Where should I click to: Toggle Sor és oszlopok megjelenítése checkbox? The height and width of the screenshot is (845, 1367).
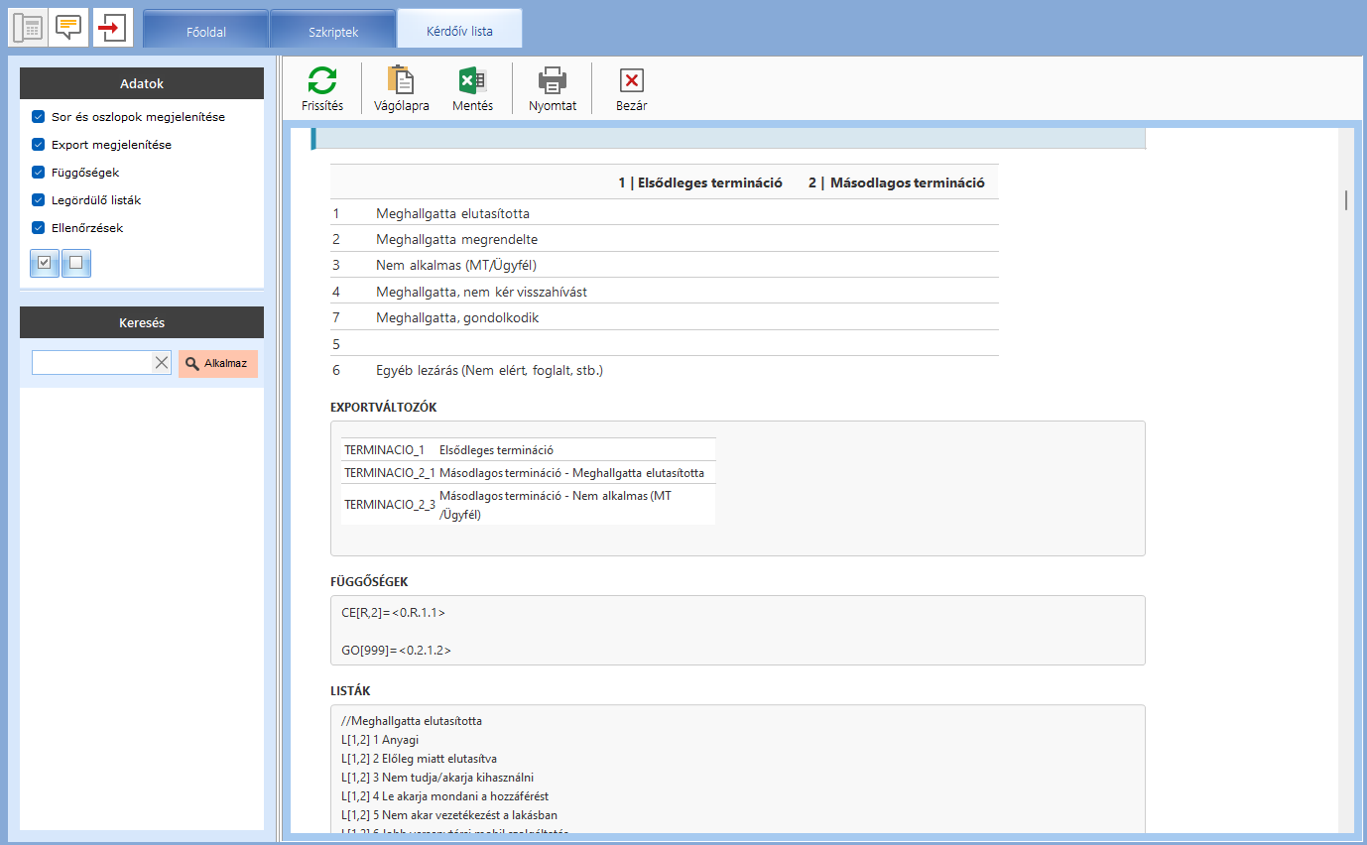(x=39, y=117)
